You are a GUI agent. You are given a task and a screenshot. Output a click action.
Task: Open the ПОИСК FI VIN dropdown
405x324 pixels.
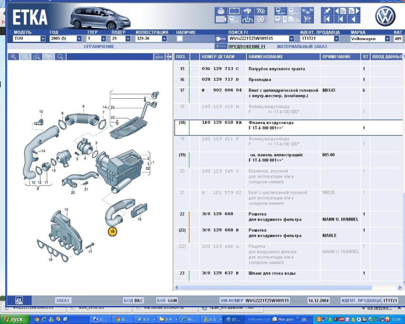coord(292,39)
